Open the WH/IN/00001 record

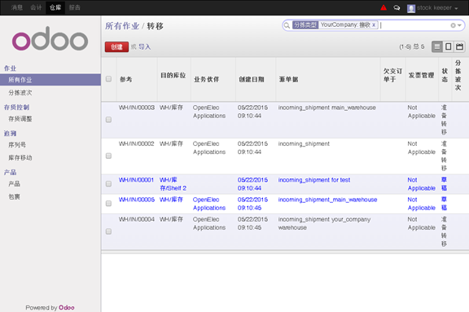click(136, 180)
